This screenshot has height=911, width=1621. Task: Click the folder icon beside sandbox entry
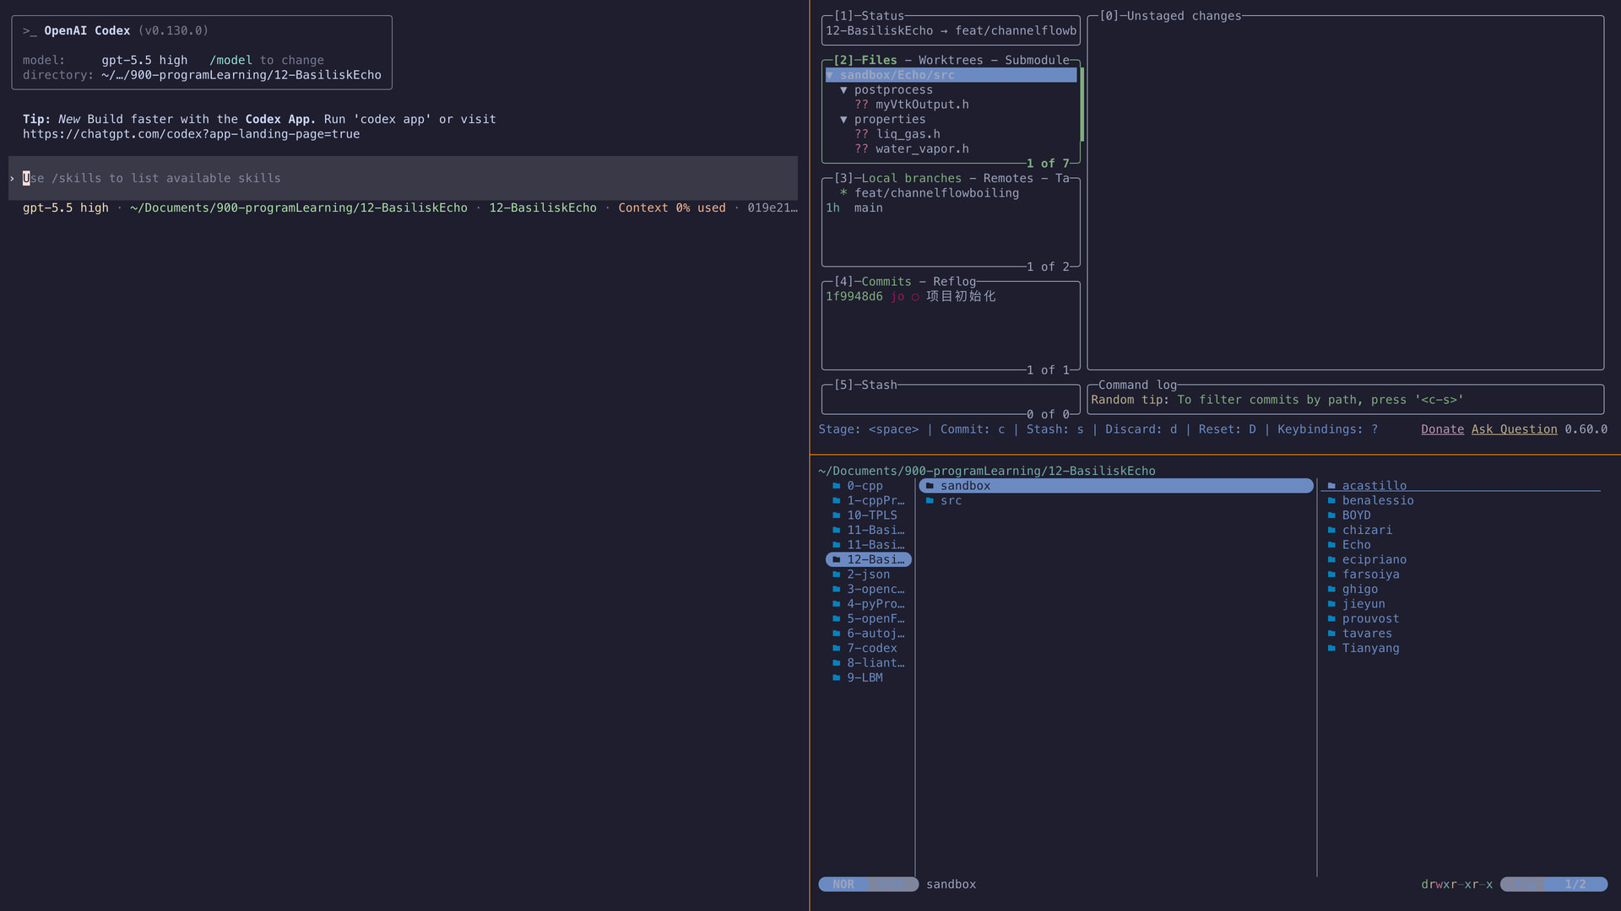coord(930,486)
